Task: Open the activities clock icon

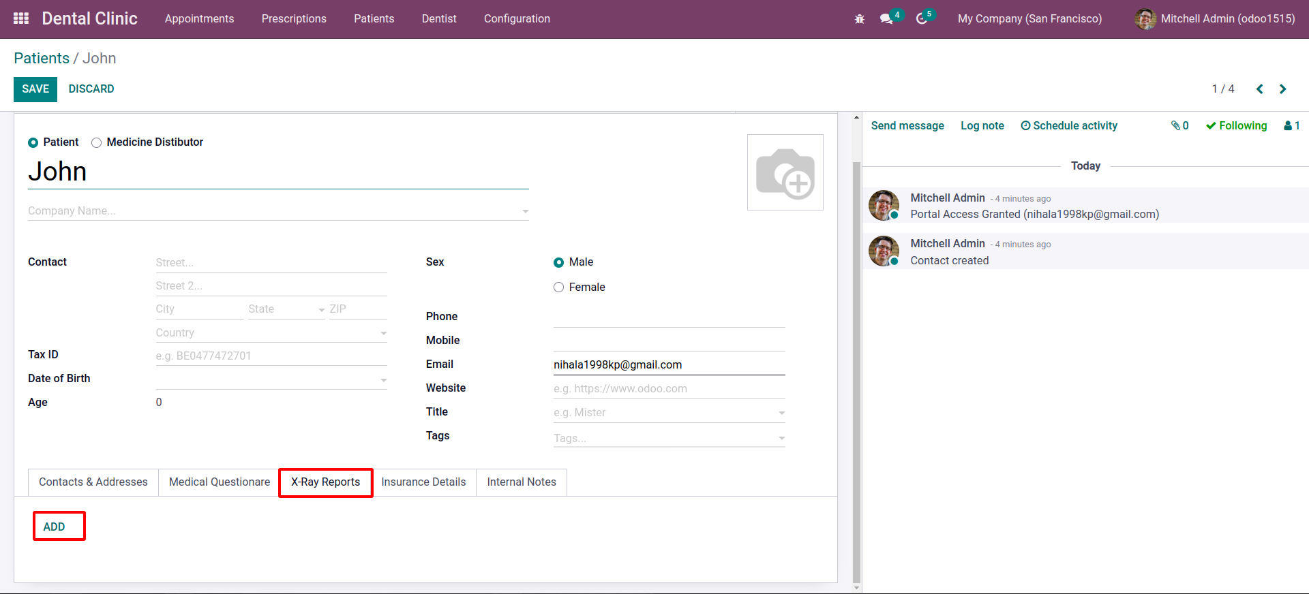Action: coord(922,19)
